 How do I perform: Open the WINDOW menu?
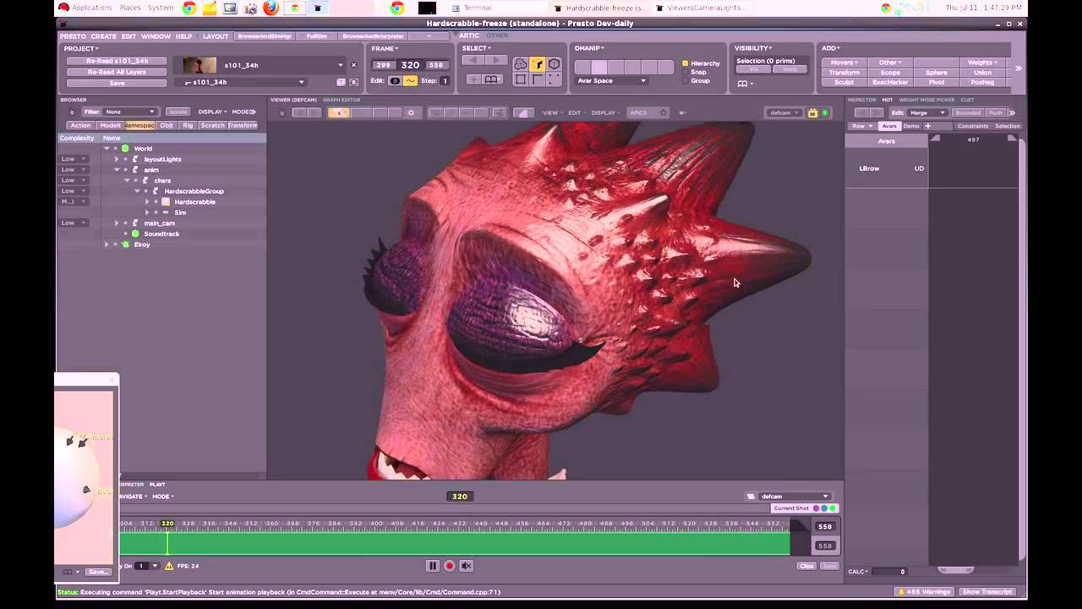[x=156, y=36]
